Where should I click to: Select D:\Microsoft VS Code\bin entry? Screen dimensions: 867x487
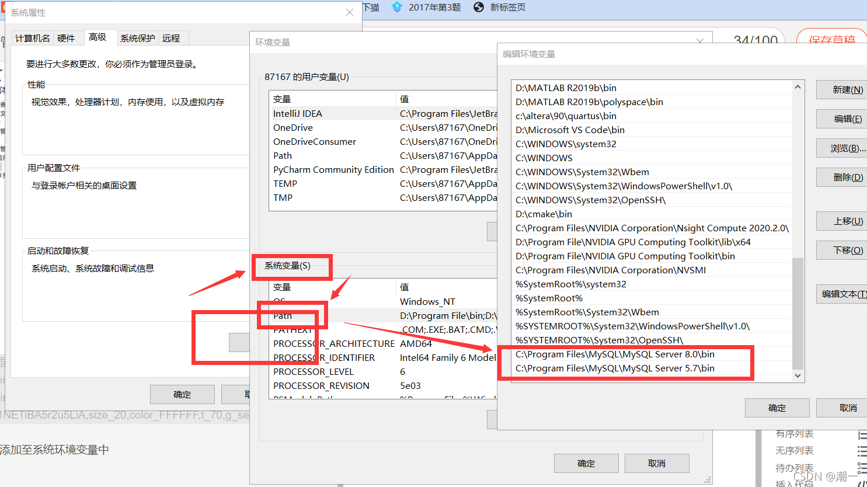652,130
